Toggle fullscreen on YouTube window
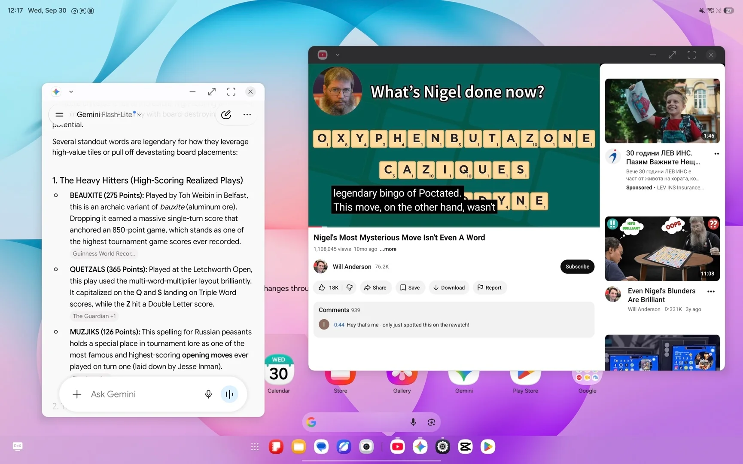 (x=691, y=55)
